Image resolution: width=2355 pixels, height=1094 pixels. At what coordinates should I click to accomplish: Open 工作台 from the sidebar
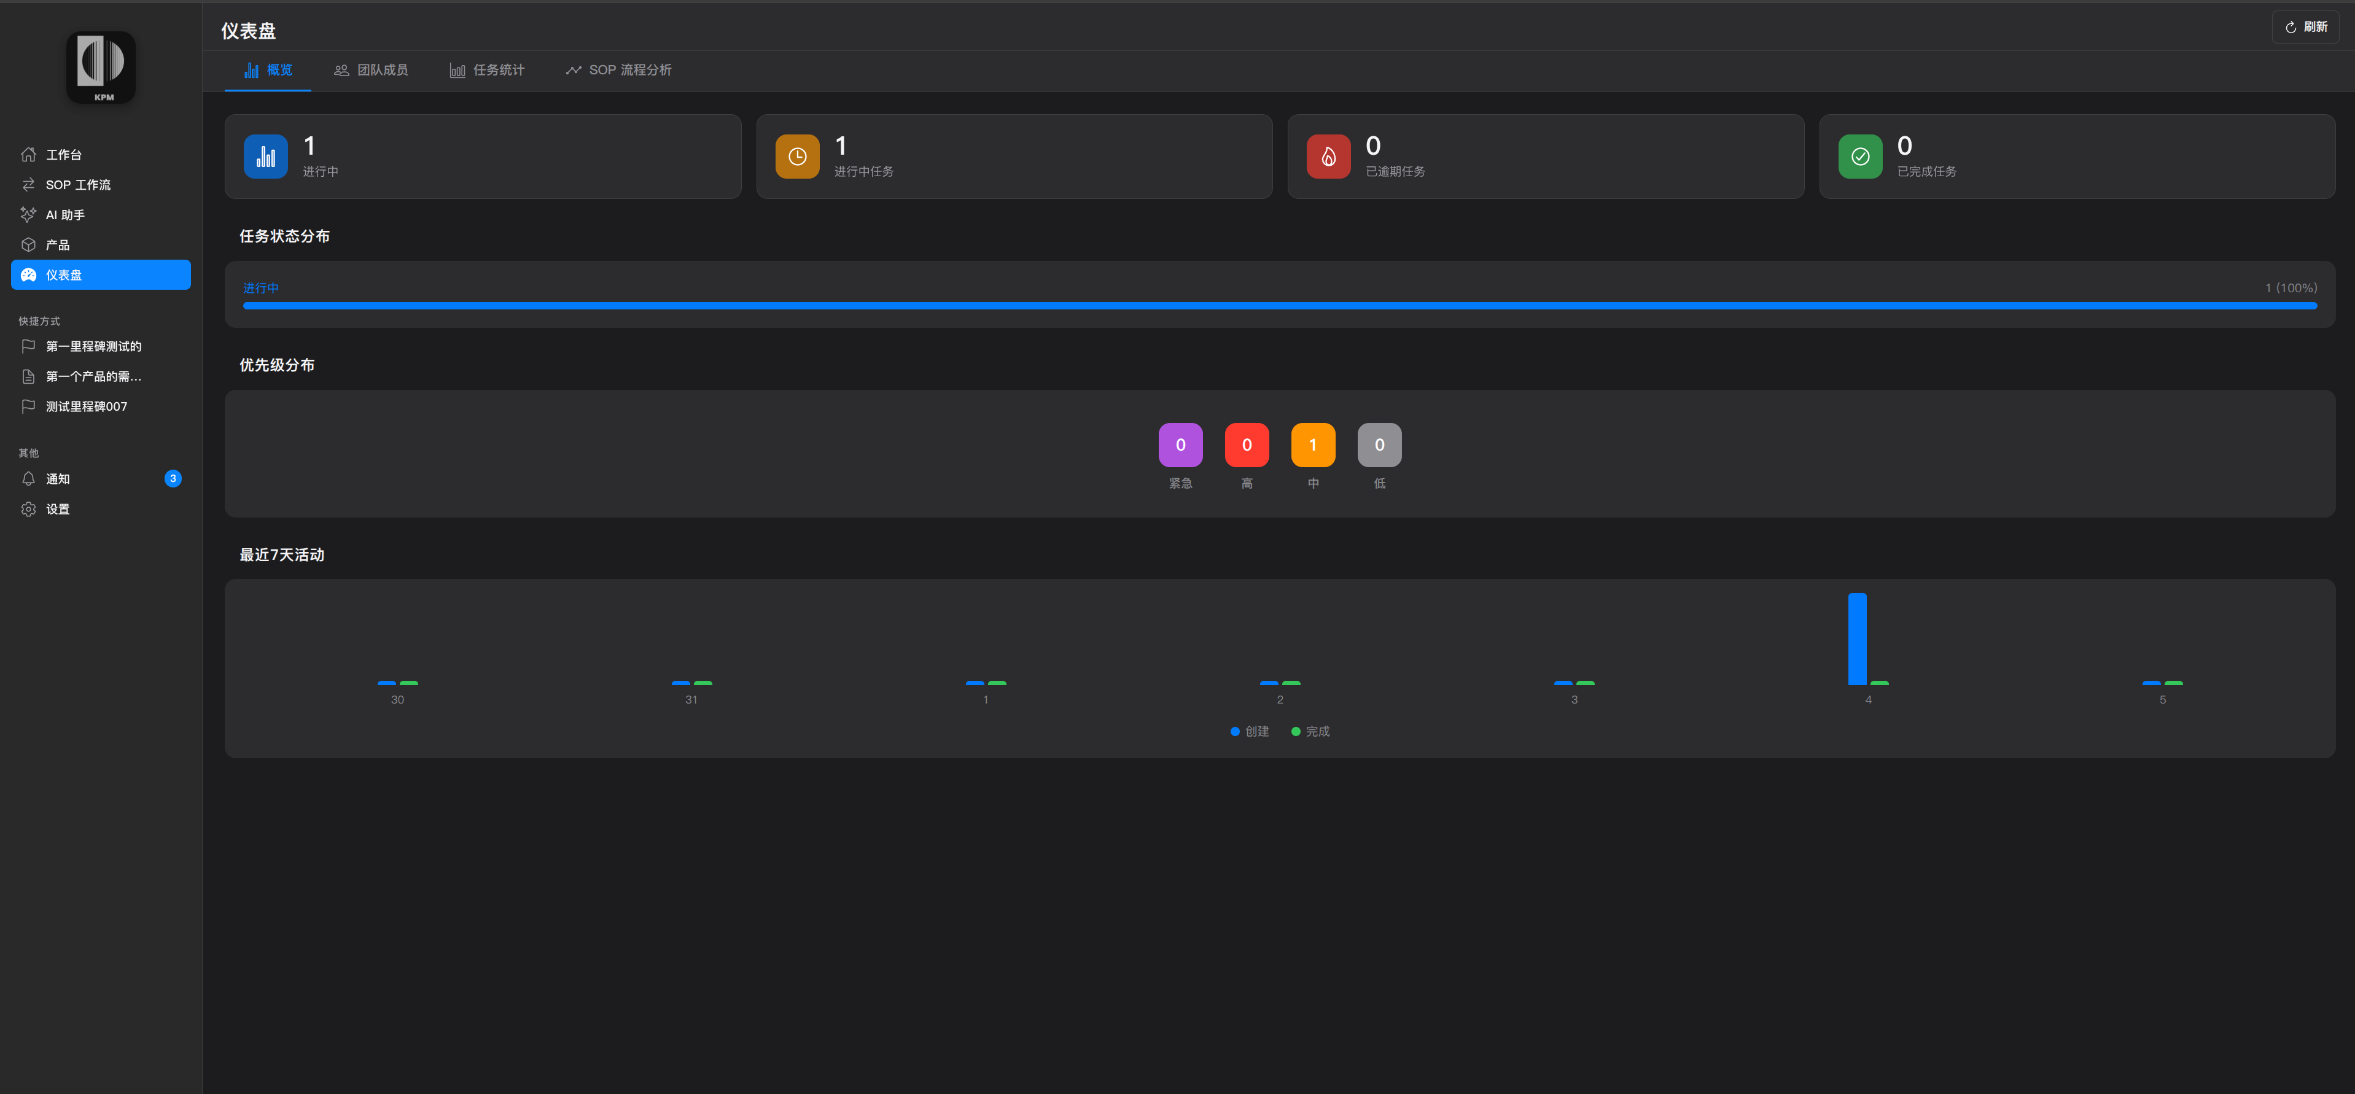click(x=63, y=155)
